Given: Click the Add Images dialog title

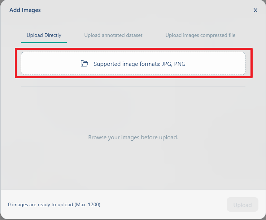Looking at the screenshot, I should coord(25,10).
